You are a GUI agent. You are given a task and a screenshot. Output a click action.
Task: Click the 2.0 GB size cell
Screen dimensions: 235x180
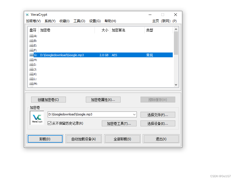point(104,55)
